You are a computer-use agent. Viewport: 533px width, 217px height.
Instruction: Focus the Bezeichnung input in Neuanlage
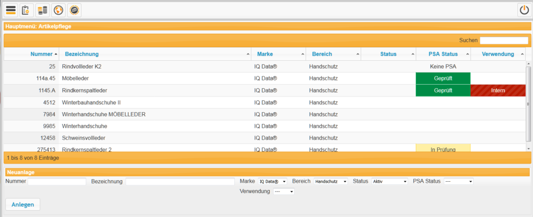coord(180,182)
